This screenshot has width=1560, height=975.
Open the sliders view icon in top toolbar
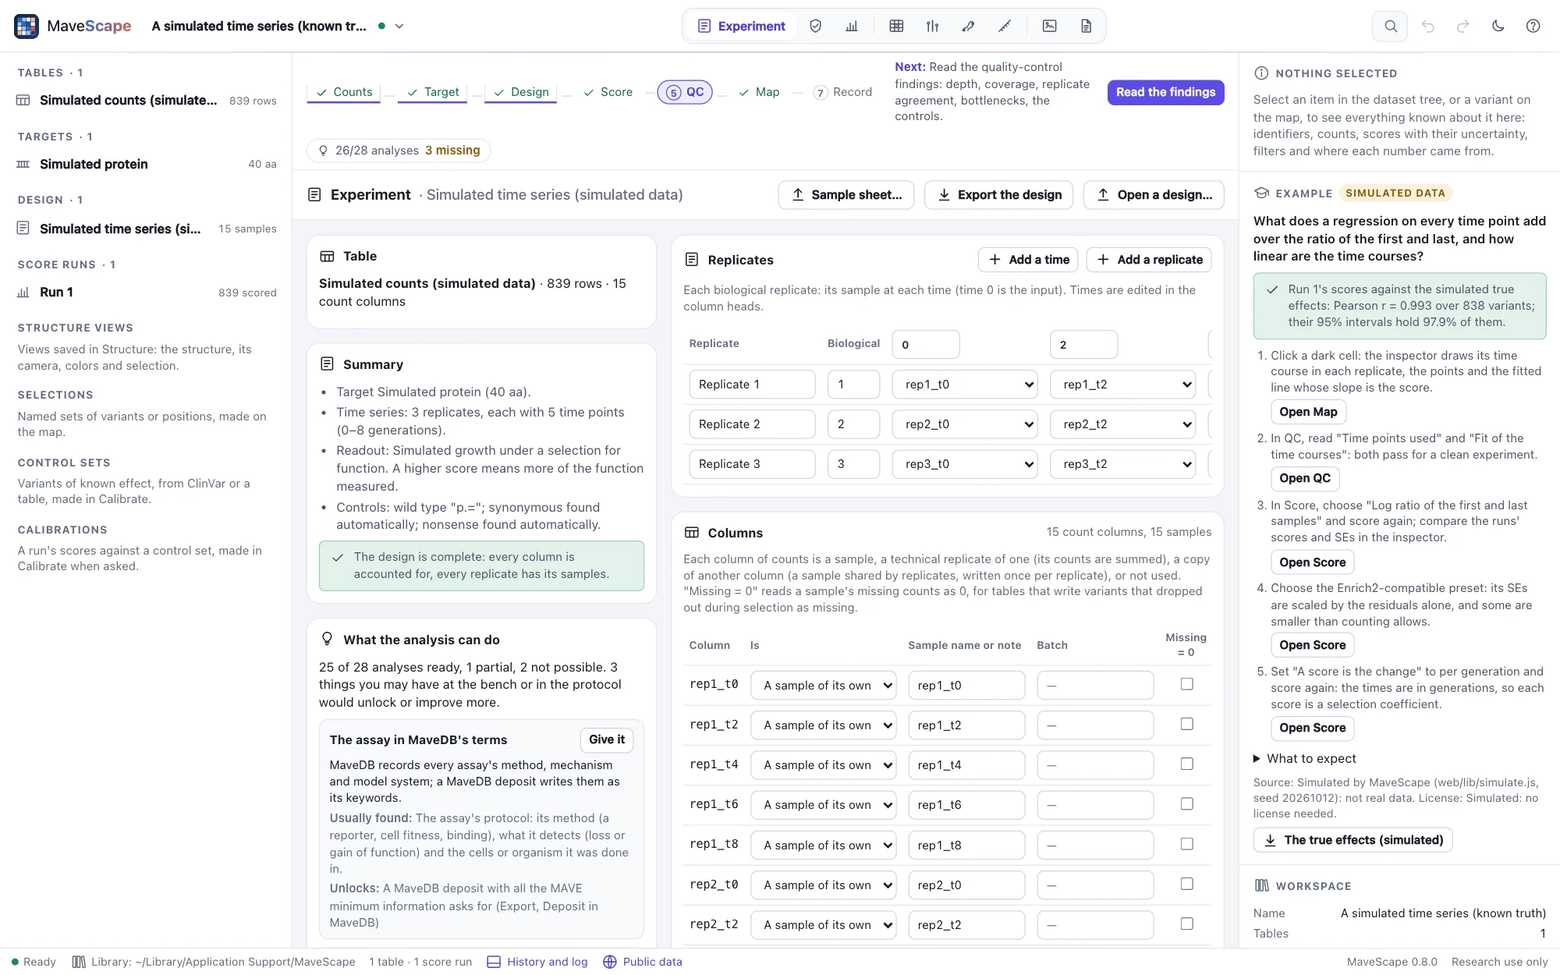tap(932, 26)
